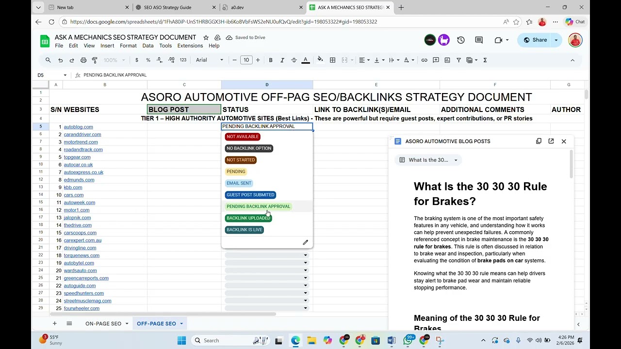Viewport: 621px width, 349px height.
Task: Insert chart toolbar icon
Action: coord(447,60)
